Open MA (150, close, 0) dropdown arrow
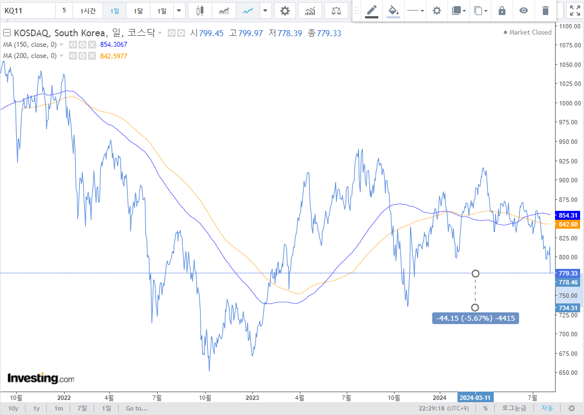The width and height of the screenshot is (584, 415). (x=61, y=45)
